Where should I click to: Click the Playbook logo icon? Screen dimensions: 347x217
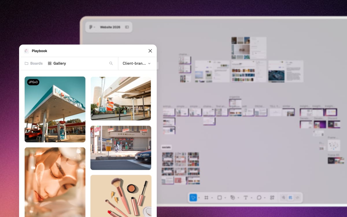(x=26, y=51)
